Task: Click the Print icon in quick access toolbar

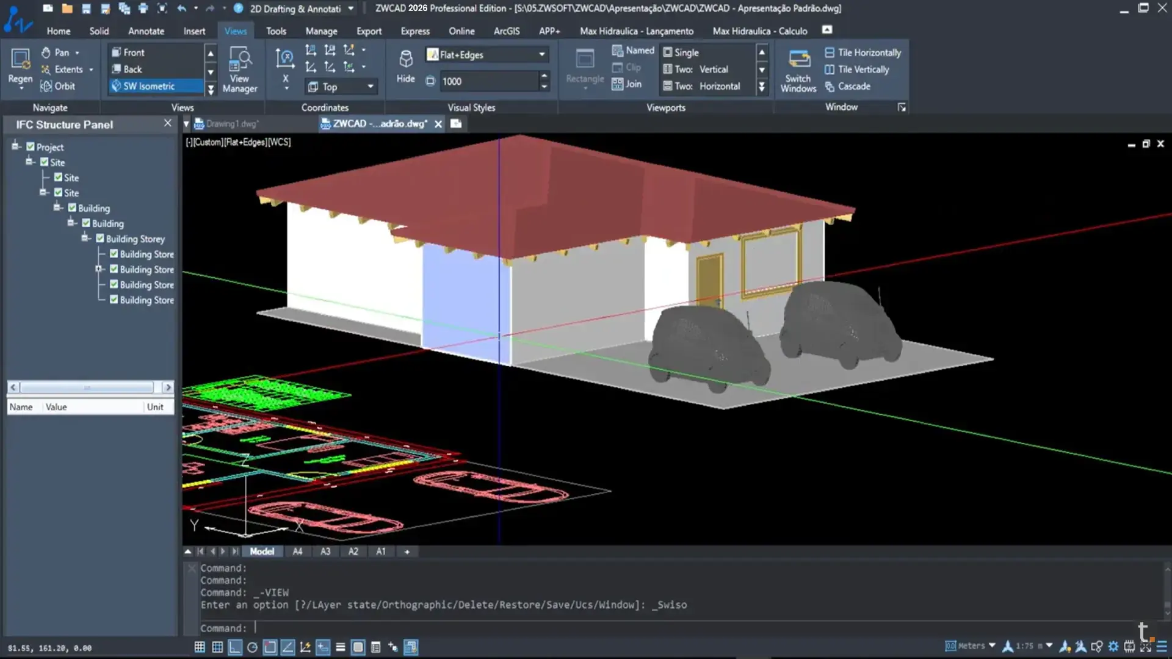Action: pos(143,9)
